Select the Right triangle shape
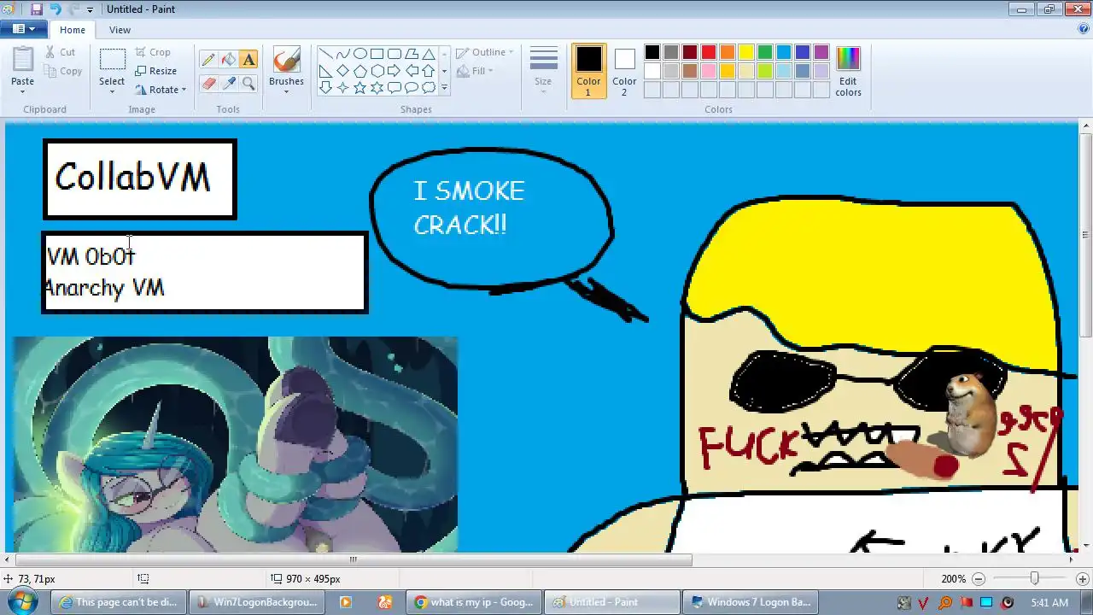Viewport: 1093px width, 615px height. pos(326,71)
